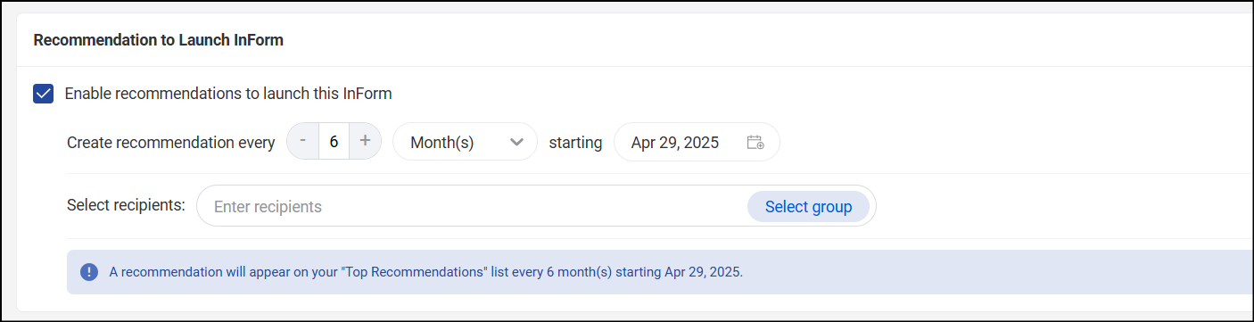The height and width of the screenshot is (322, 1254).
Task: Decrease the interval with the minus button
Action: pyautogui.click(x=302, y=142)
